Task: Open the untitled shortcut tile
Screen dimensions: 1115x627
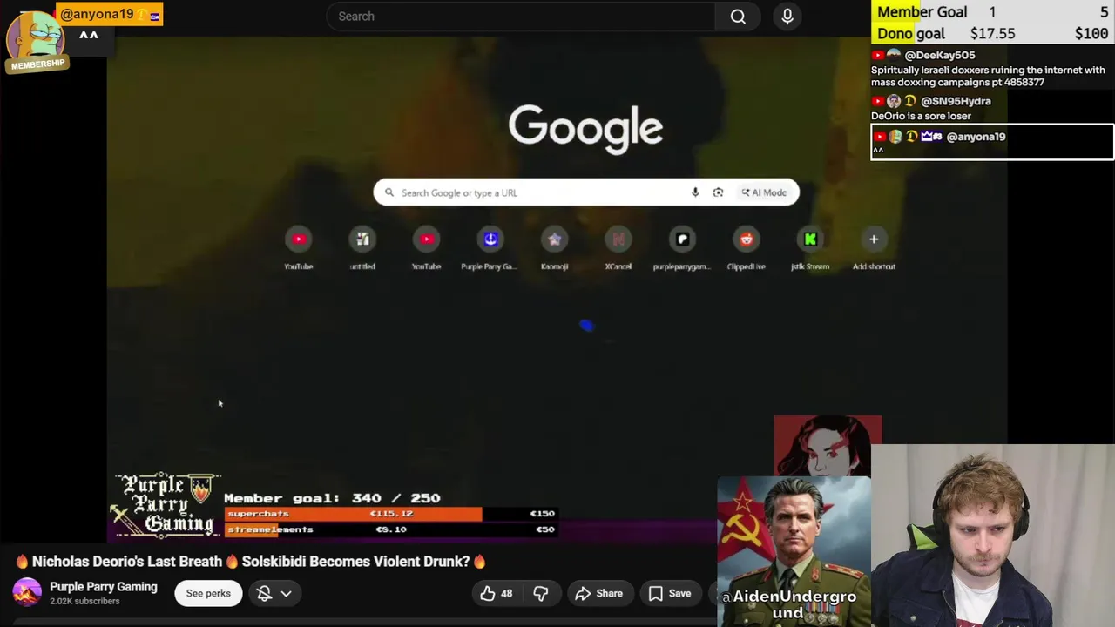Action: (x=362, y=248)
